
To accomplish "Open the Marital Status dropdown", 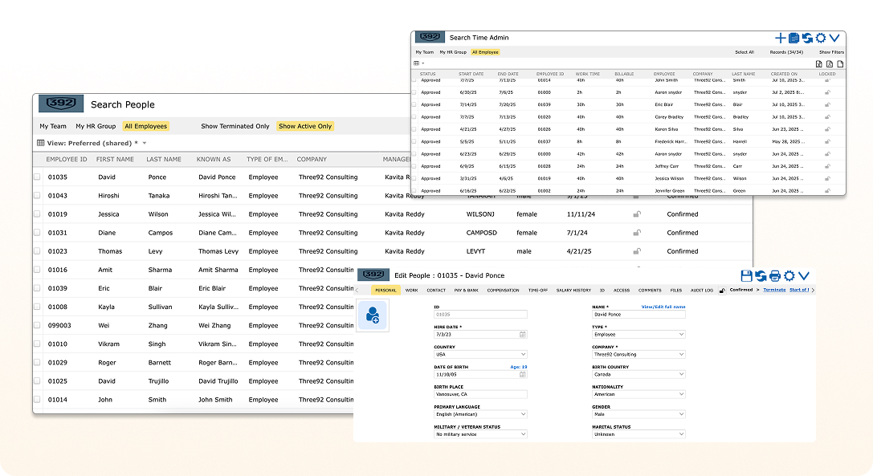I will point(638,434).
